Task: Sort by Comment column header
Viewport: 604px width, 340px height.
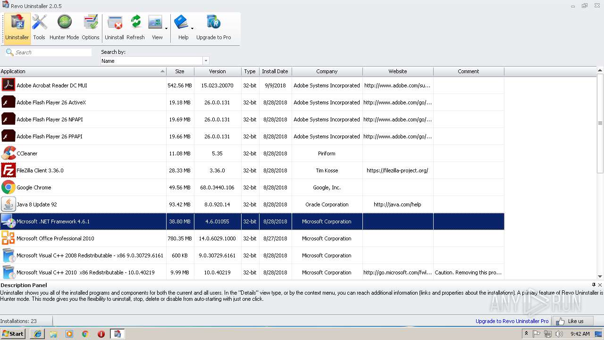Action: (469, 71)
